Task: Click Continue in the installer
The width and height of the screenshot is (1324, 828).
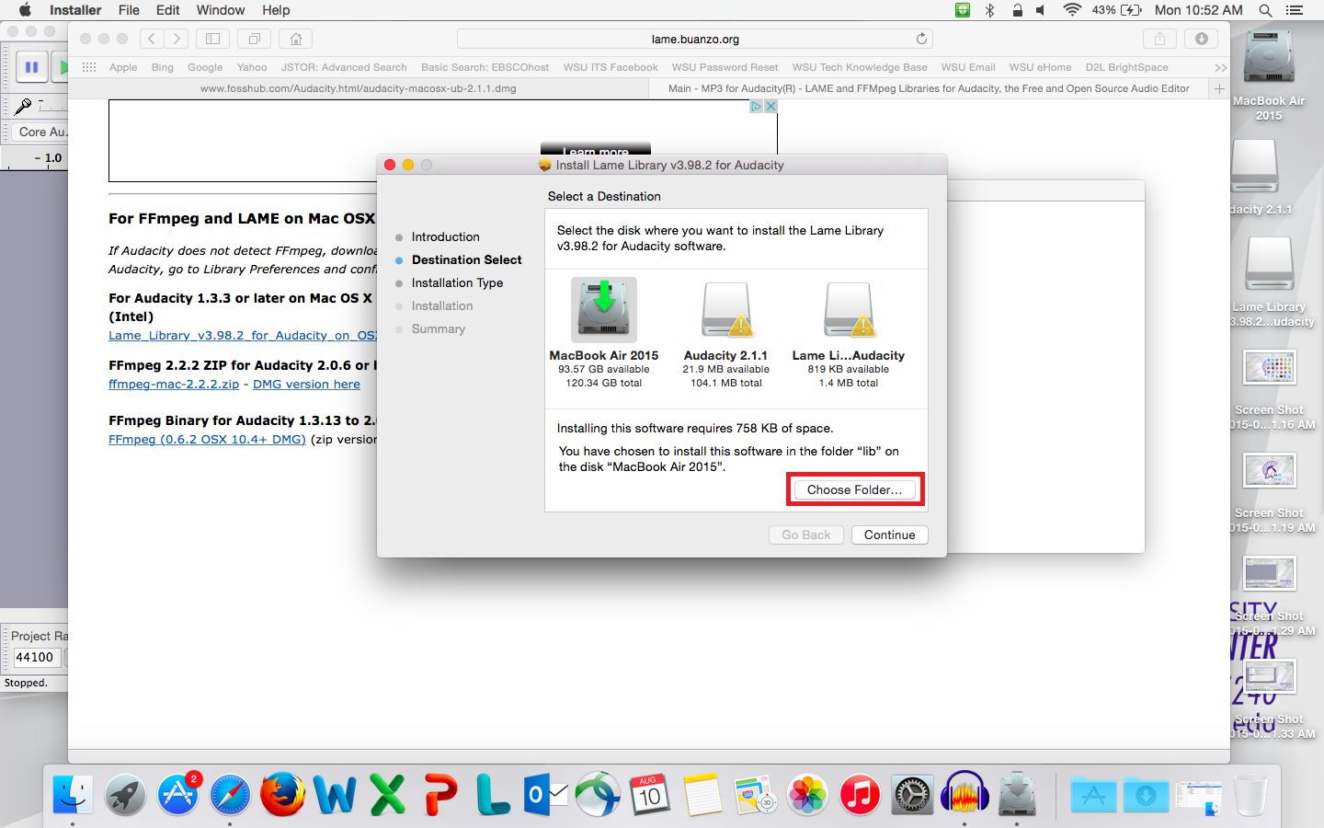Action: (x=889, y=535)
